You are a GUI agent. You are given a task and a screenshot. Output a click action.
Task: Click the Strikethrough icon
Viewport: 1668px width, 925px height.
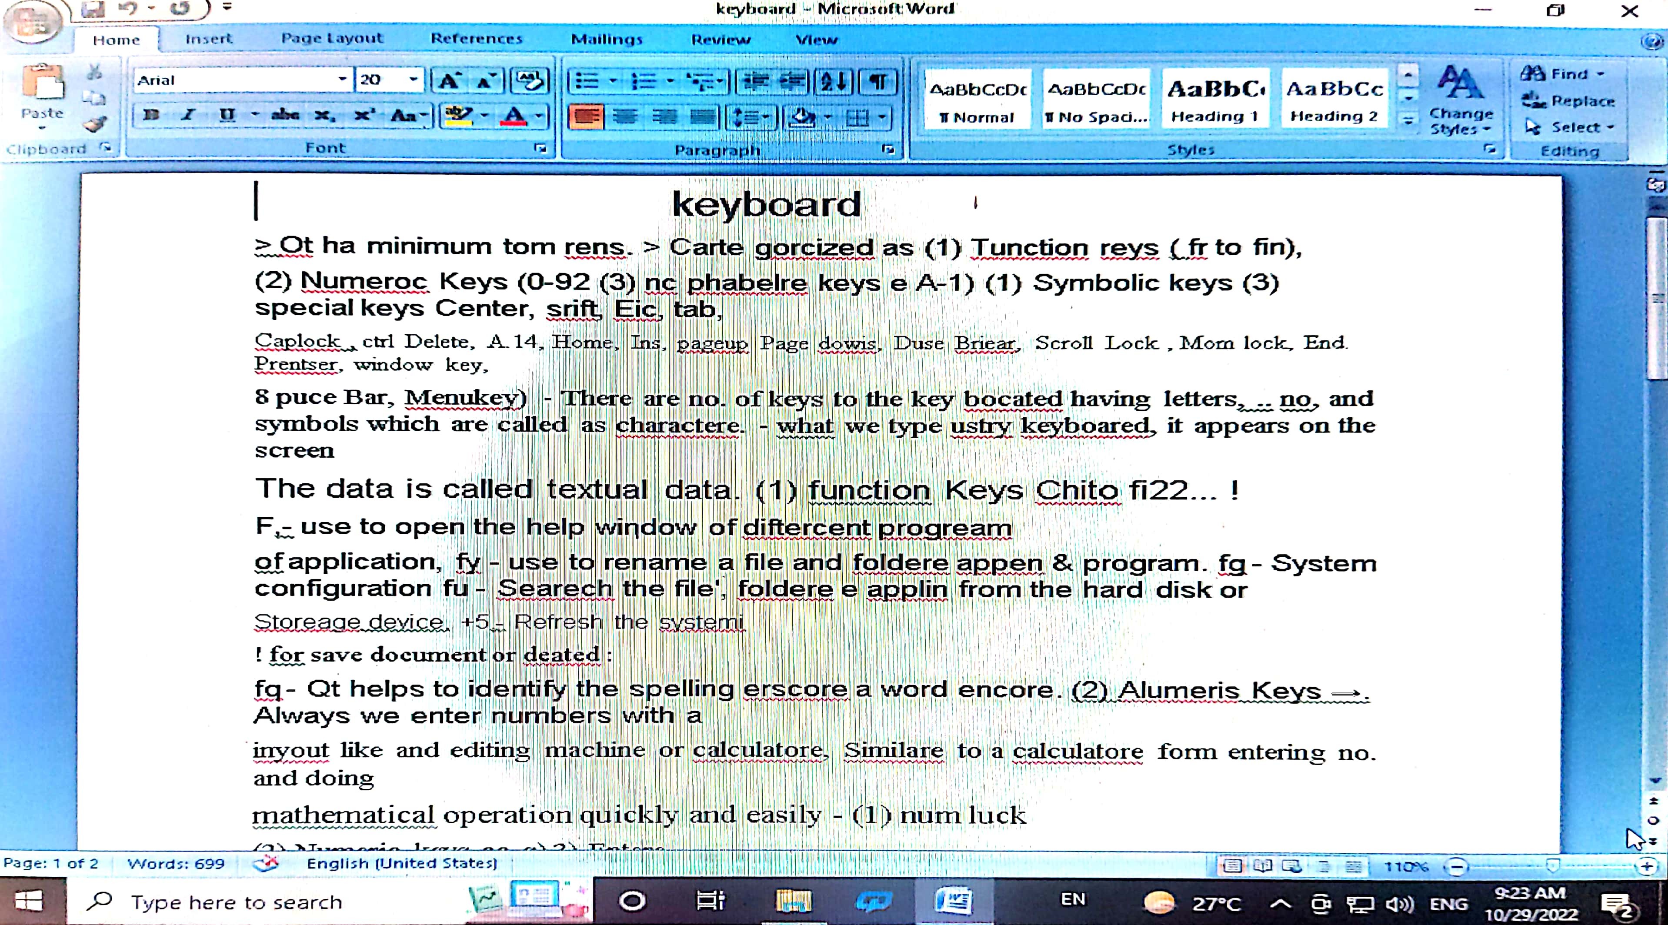tap(285, 116)
